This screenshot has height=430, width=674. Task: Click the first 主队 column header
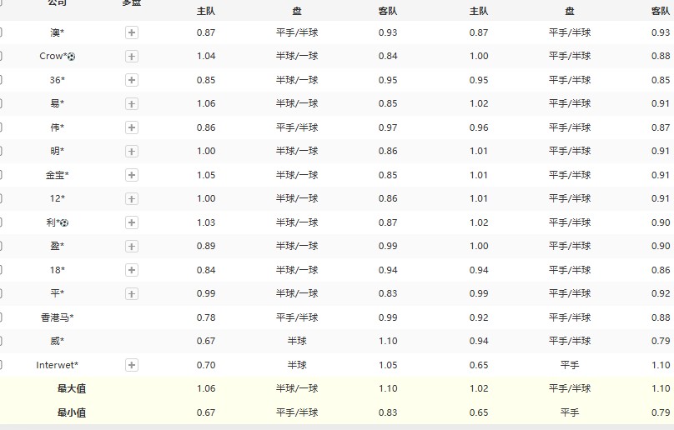(x=205, y=12)
